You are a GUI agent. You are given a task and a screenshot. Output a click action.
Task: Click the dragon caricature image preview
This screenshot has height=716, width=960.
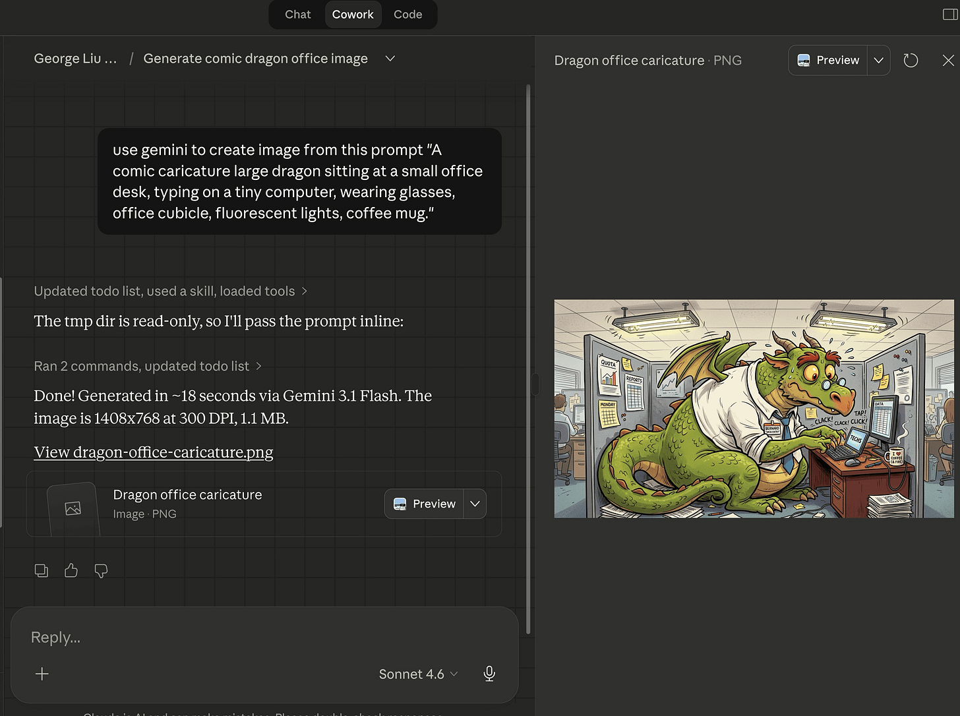tap(754, 409)
